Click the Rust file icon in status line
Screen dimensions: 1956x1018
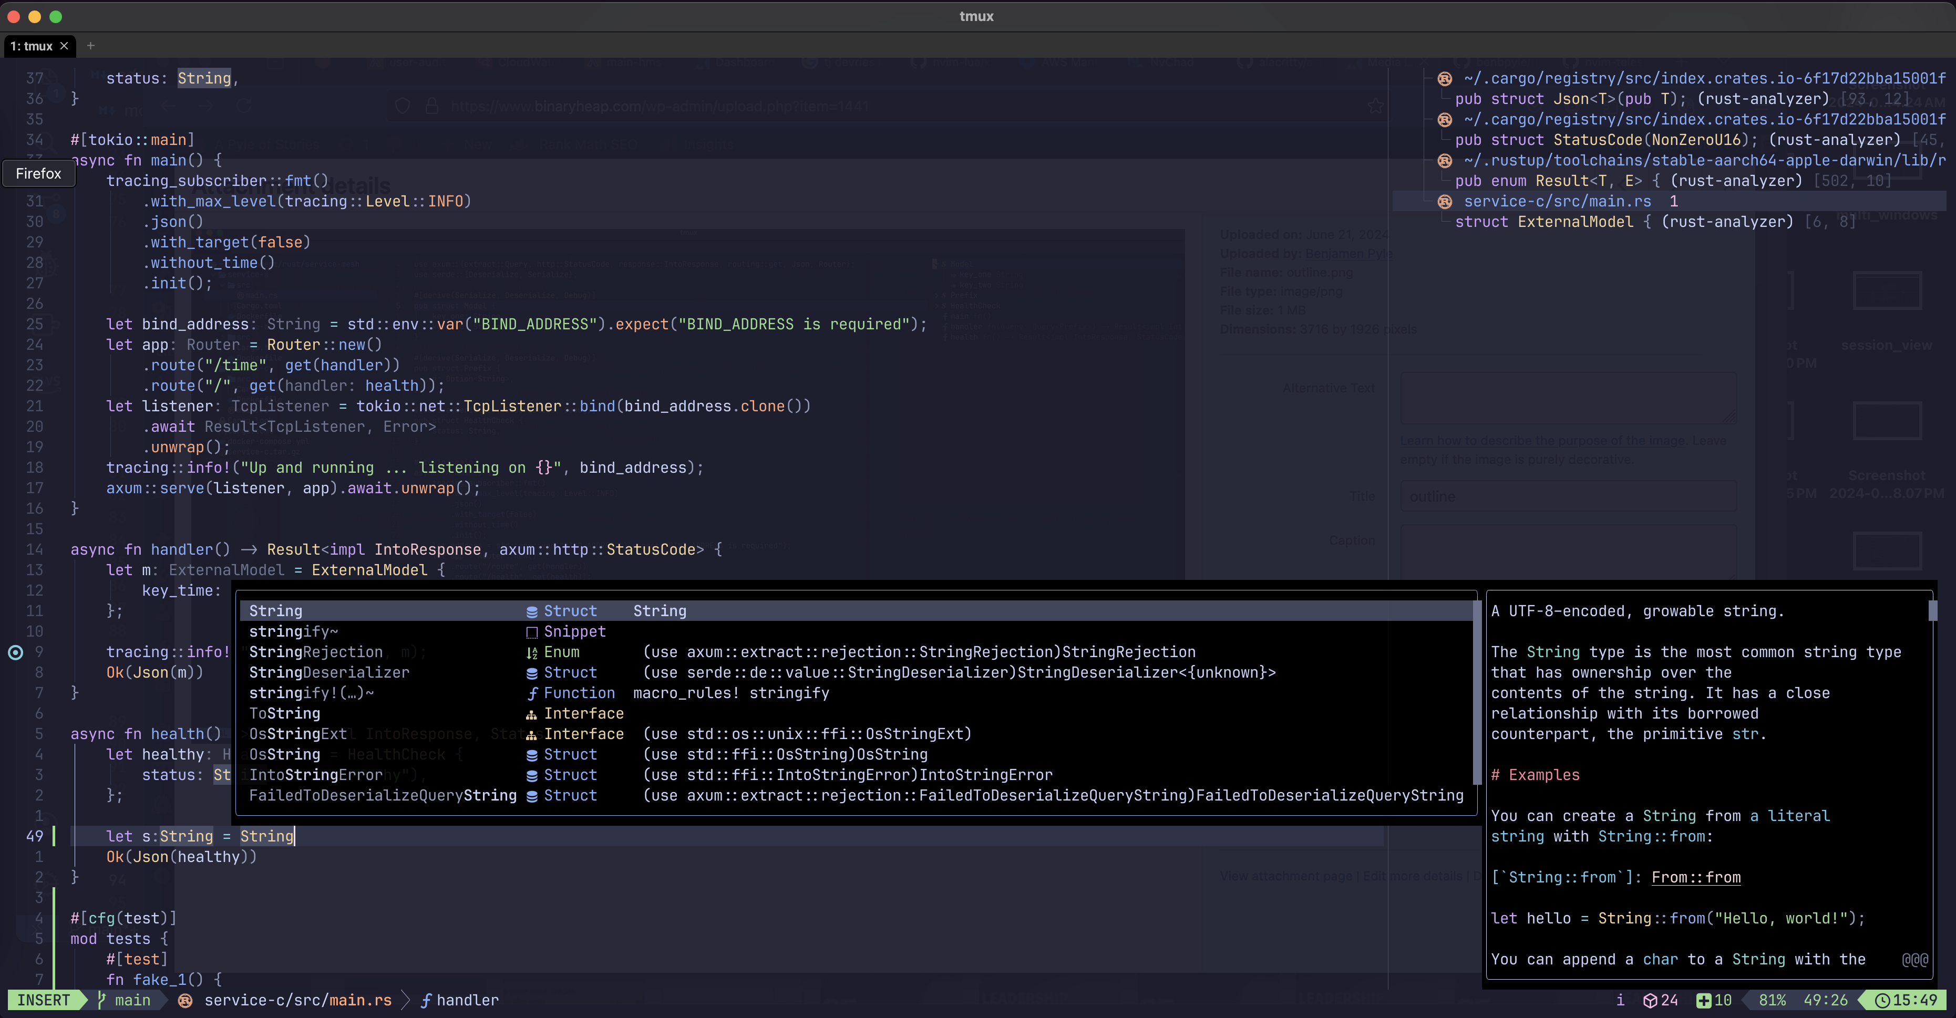pos(184,1001)
